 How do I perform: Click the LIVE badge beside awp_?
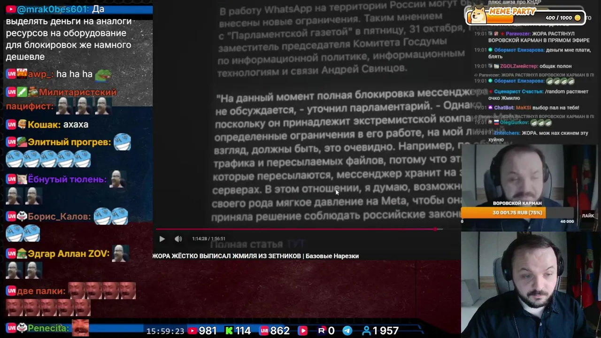point(11,74)
